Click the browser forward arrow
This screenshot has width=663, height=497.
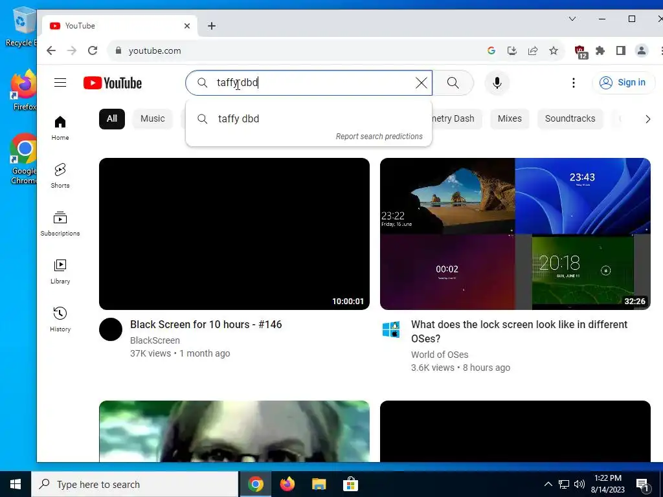point(72,50)
